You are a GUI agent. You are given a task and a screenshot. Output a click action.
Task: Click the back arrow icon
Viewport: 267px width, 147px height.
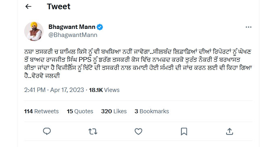(28, 6)
